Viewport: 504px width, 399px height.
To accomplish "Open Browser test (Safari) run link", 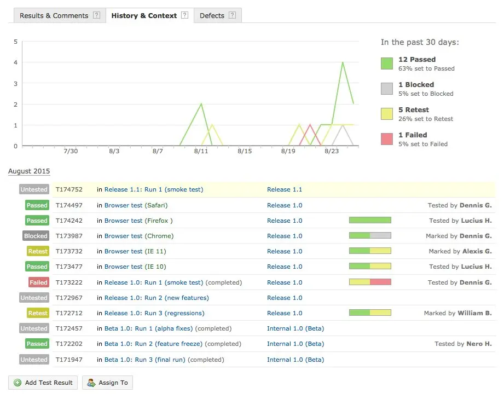I will [136, 205].
